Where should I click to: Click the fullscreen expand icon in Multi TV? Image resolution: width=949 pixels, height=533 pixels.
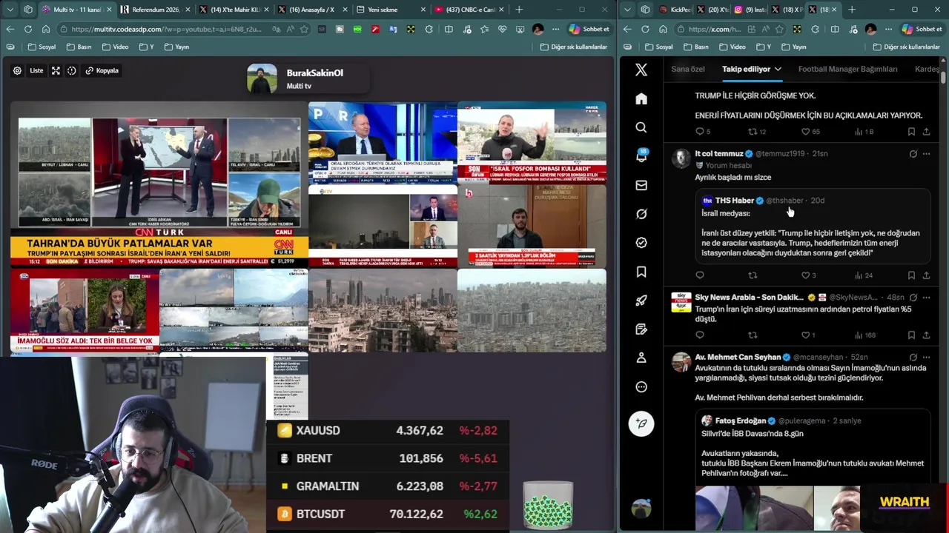click(56, 70)
